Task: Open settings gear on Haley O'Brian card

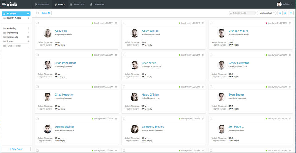Action: click(203, 87)
